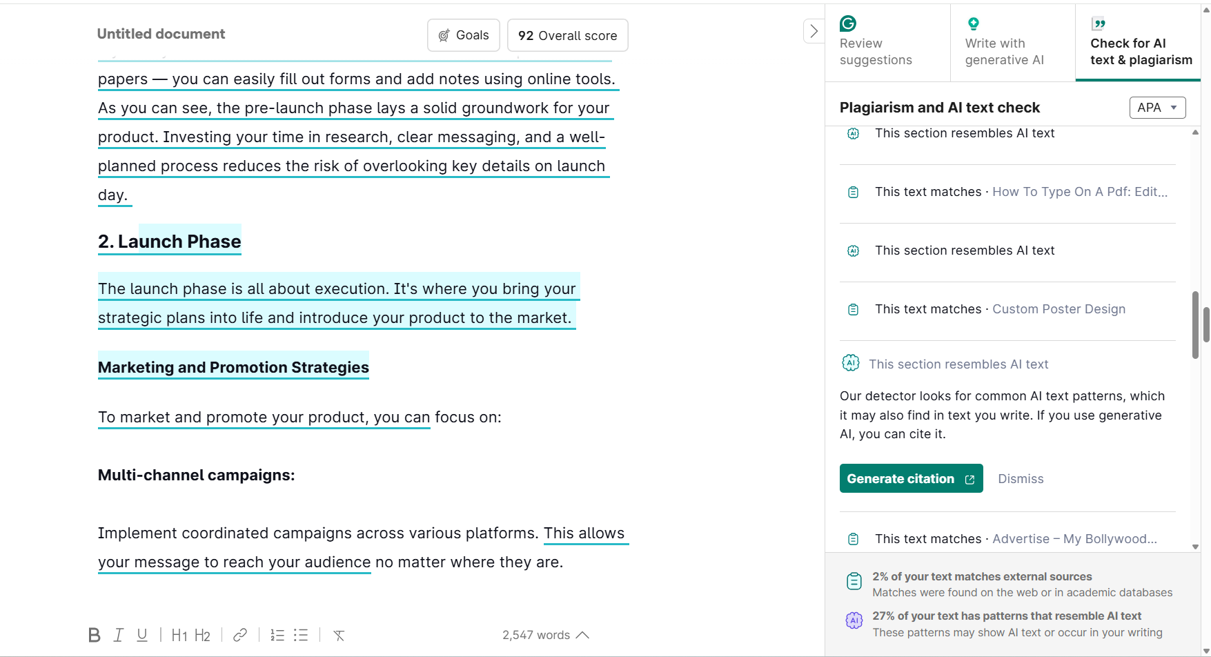
Task: Insert a link using the link icon
Action: [x=240, y=635]
